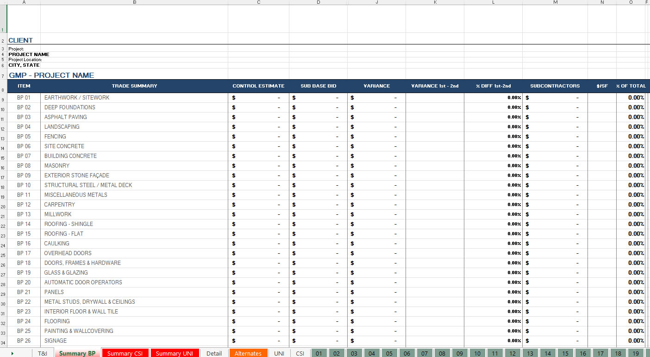Open sheet tab 19
This screenshot has height=357, width=650.
coord(635,353)
